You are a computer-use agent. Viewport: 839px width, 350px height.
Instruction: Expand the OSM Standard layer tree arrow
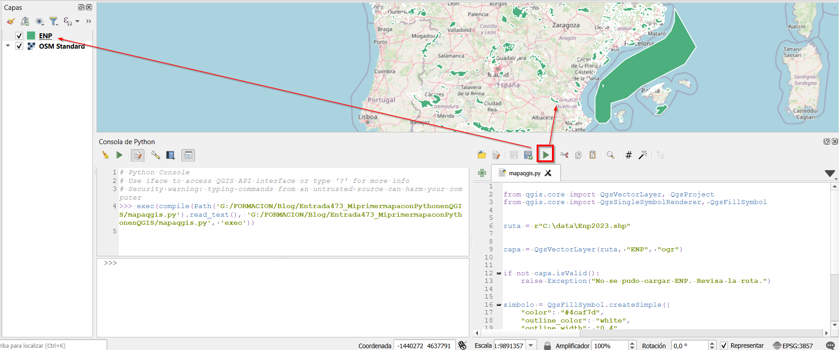8,46
